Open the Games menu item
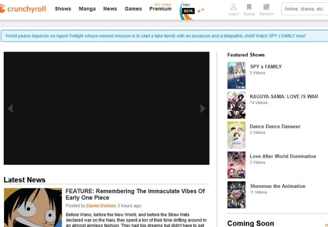 click(133, 9)
